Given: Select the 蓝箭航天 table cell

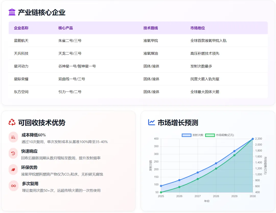Looking at the screenshot, I should [x=21, y=40].
